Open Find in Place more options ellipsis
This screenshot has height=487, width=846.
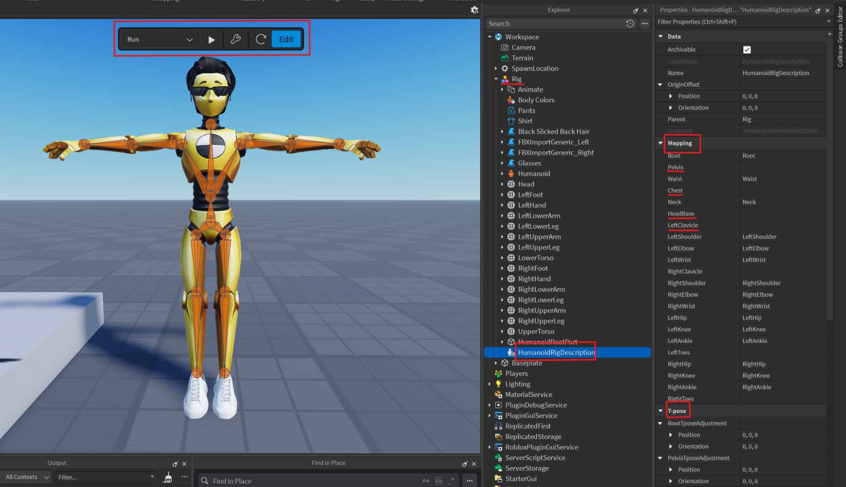pyautogui.click(x=470, y=480)
